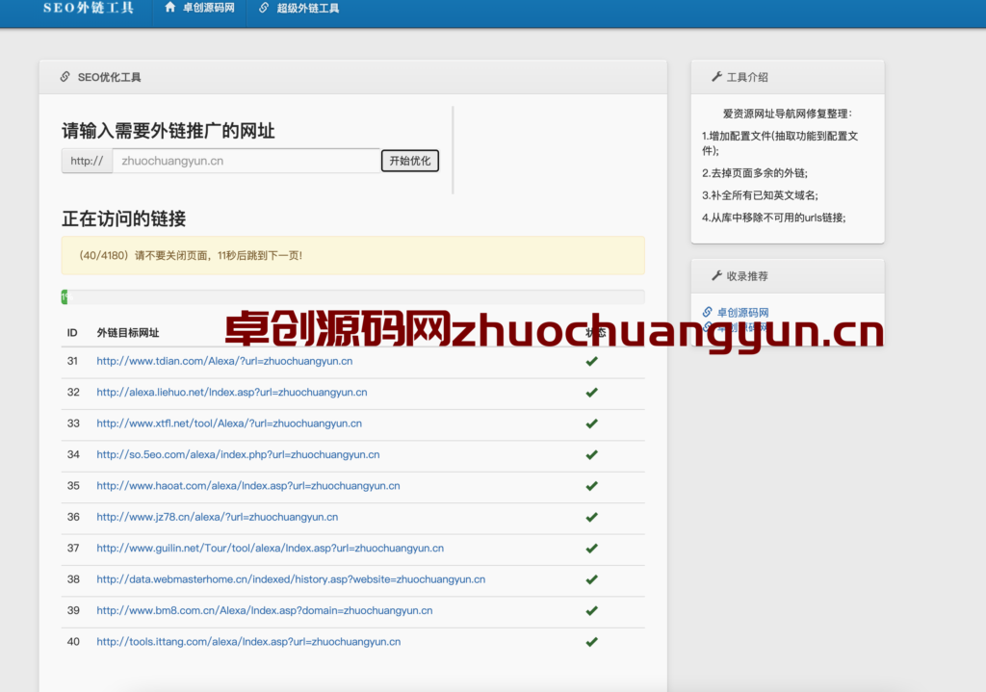Open the www.guilin.net Tour link
986x692 pixels.
click(x=270, y=548)
